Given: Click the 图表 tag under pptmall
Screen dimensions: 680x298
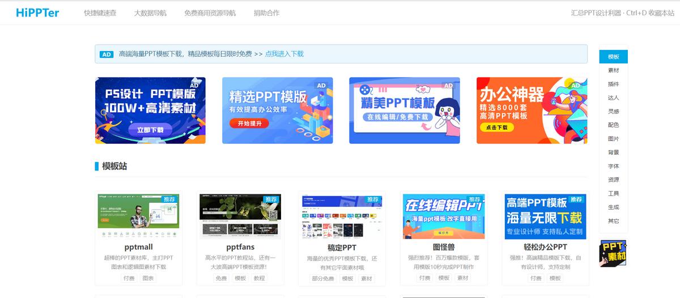Looking at the screenshot, I should point(148,278).
